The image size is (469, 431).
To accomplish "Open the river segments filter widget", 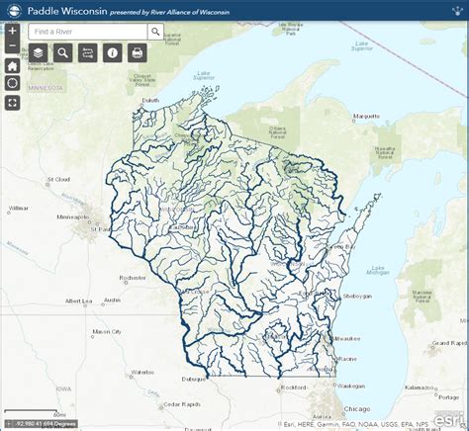I will 88,52.
